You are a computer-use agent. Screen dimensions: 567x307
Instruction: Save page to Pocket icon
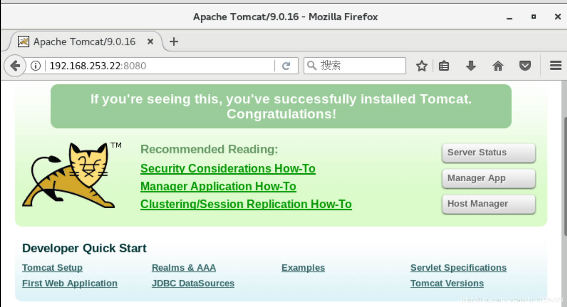[525, 66]
